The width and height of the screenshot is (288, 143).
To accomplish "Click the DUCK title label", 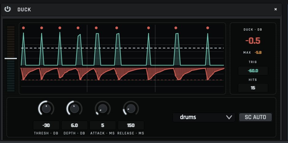I will point(24,9).
